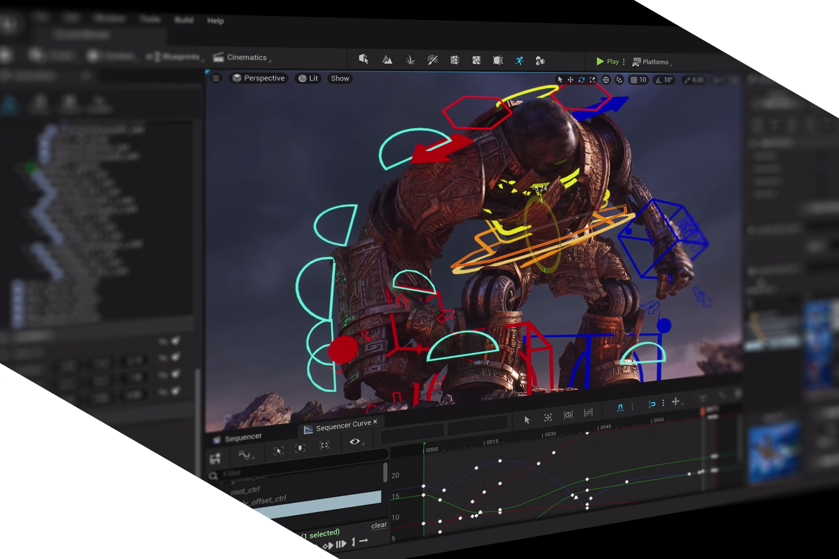The width and height of the screenshot is (839, 559).
Task: Switch to the Sequencer tab
Action: 243,437
